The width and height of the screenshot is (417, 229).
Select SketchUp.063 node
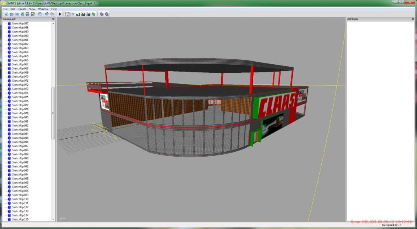pos(20,48)
